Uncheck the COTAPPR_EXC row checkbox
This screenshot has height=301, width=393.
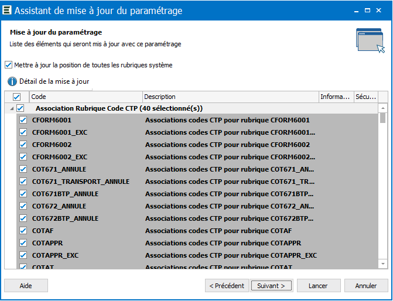(x=23, y=255)
